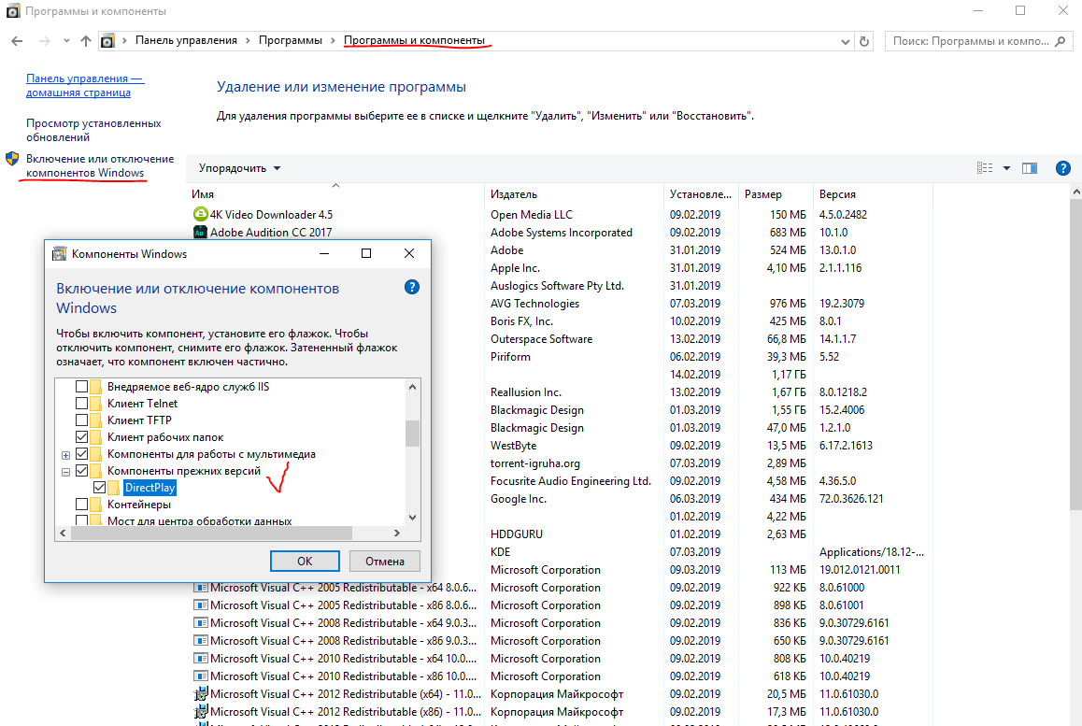1082x726 pixels.
Task: Select 4K Video Downloader 4.5 icon
Action: [x=200, y=214]
